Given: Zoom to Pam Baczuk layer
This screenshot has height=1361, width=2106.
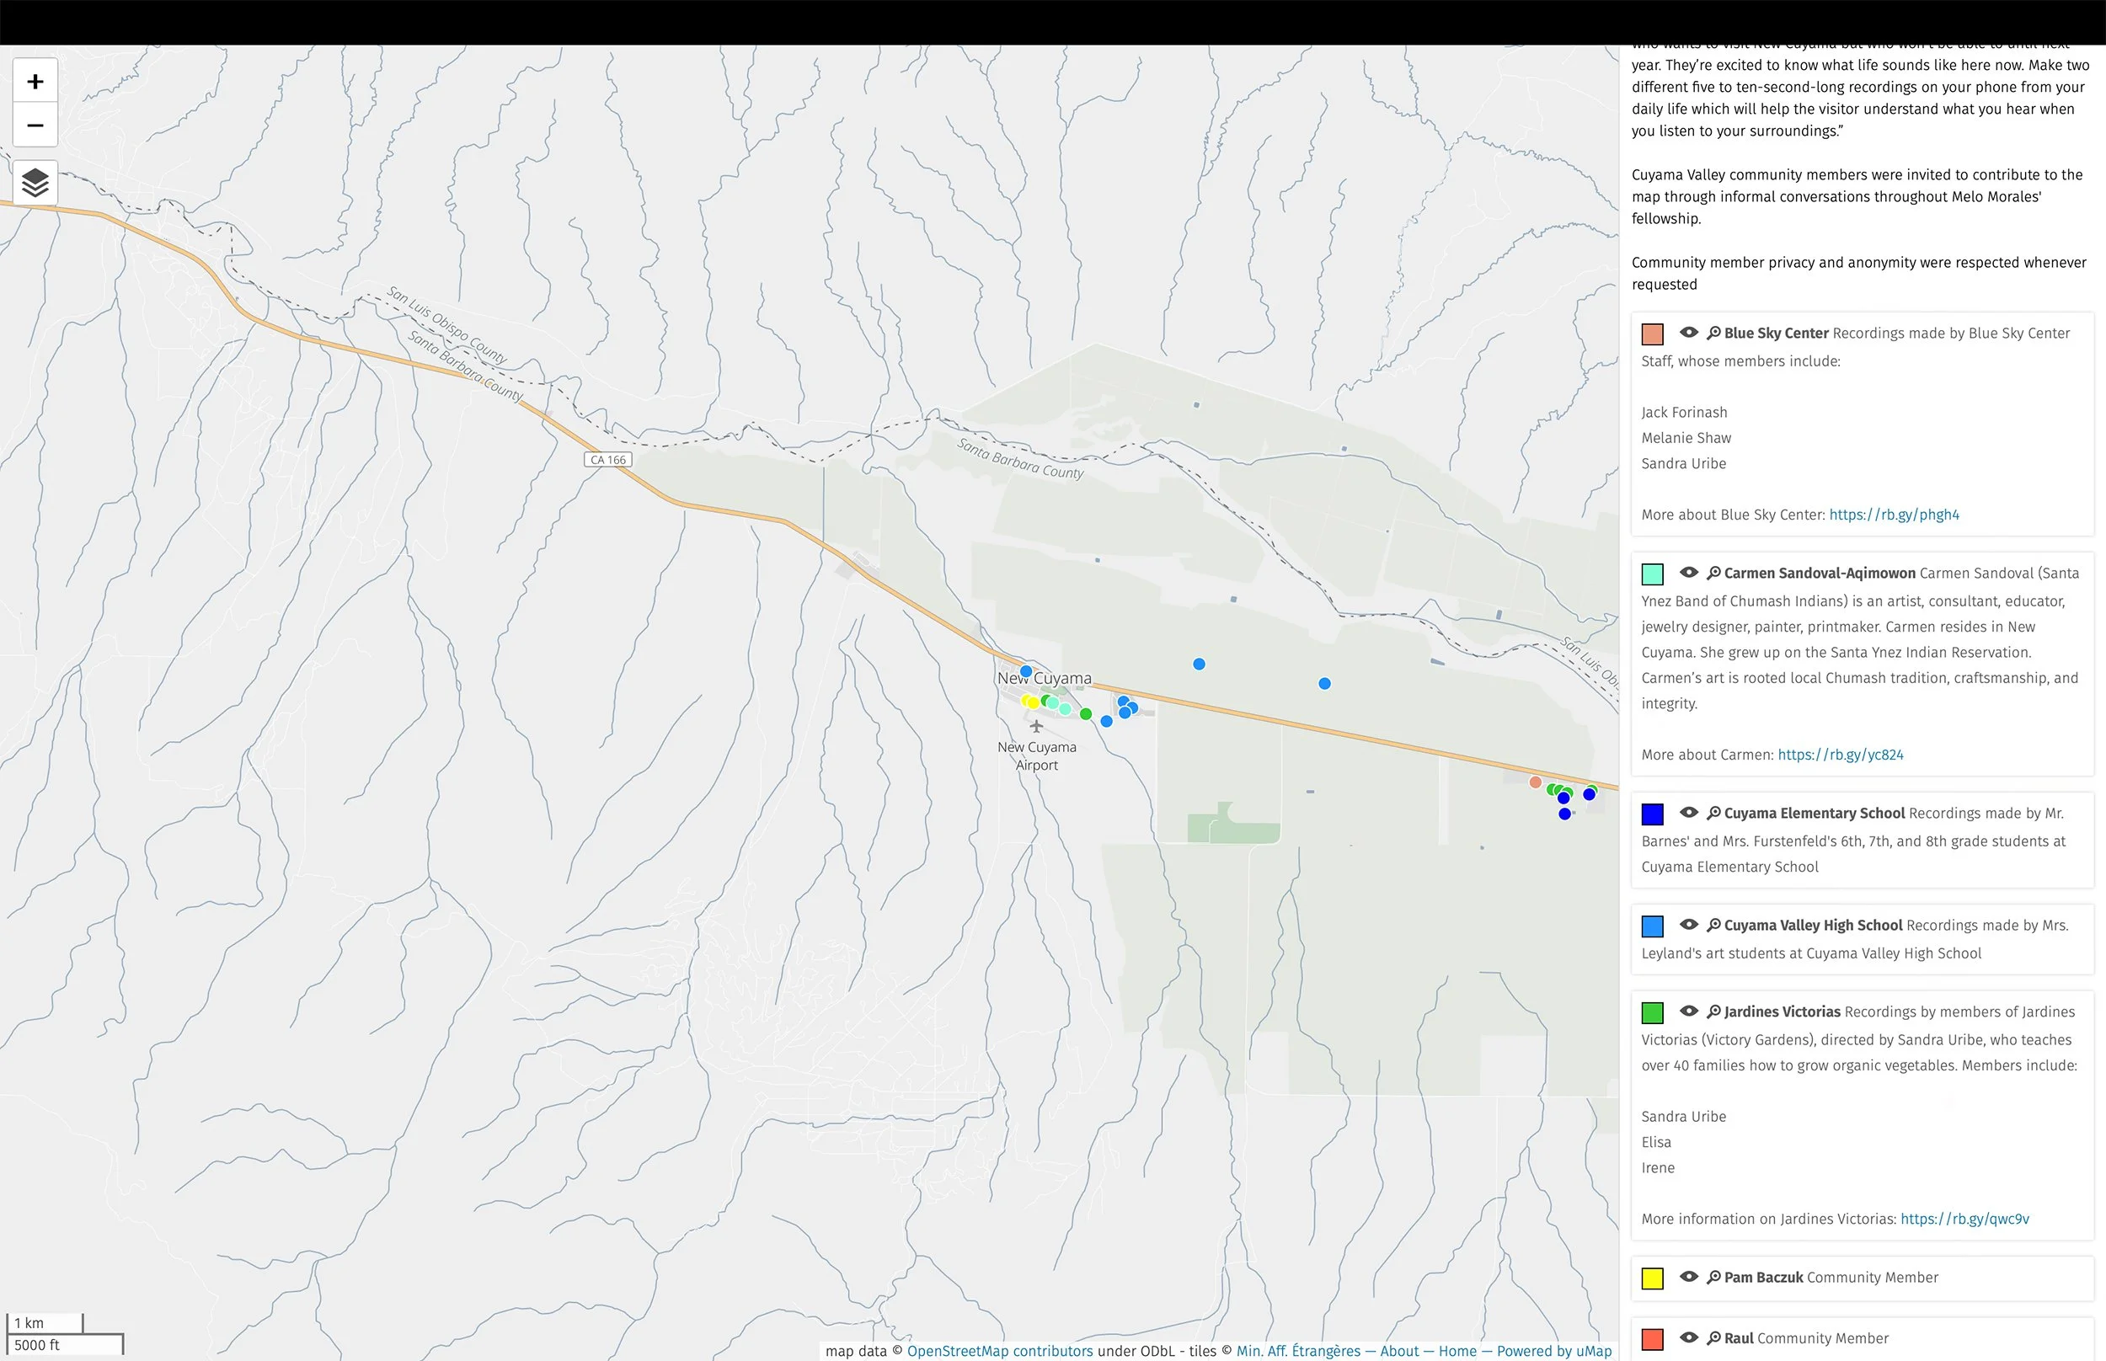Looking at the screenshot, I should [x=1713, y=1277].
